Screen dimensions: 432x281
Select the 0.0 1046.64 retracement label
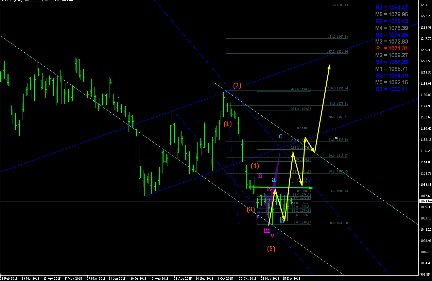coord(303,222)
